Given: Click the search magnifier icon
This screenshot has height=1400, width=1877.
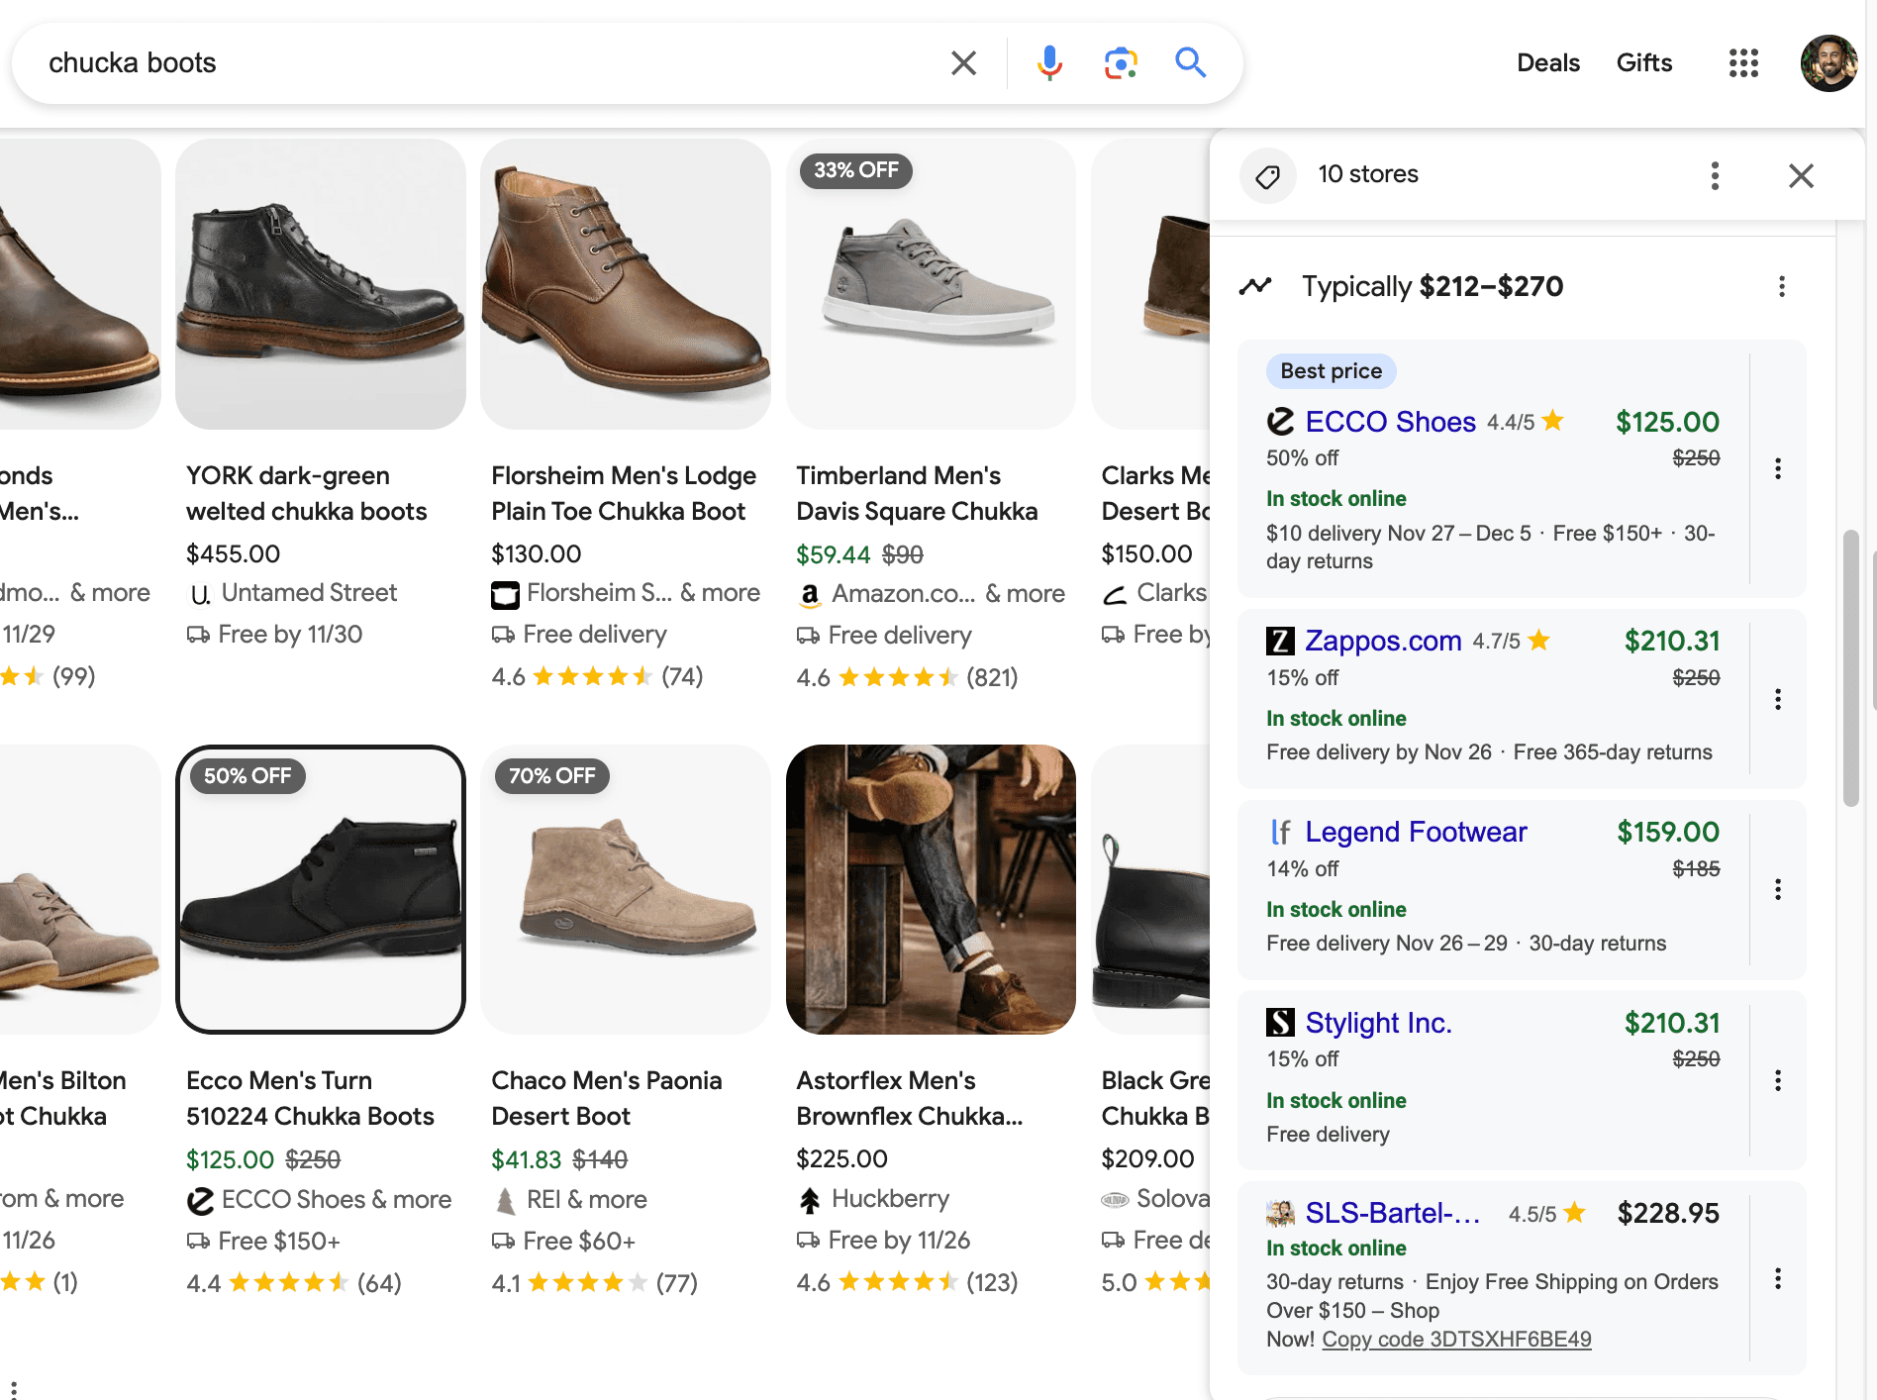Looking at the screenshot, I should 1191,62.
